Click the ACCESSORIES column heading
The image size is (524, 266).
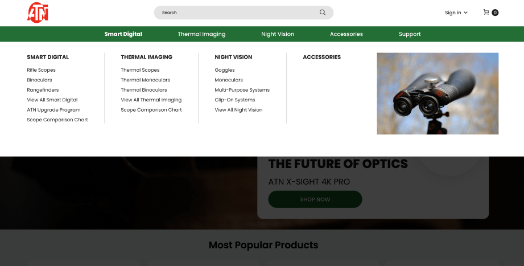(322, 57)
